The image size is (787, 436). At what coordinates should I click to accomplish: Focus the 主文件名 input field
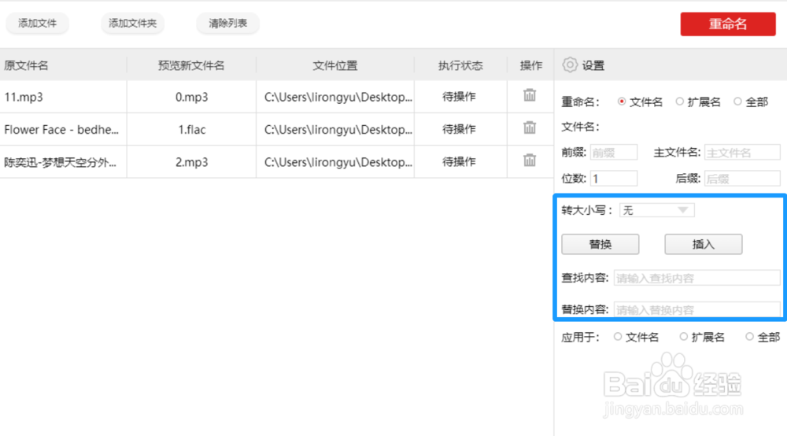point(742,153)
